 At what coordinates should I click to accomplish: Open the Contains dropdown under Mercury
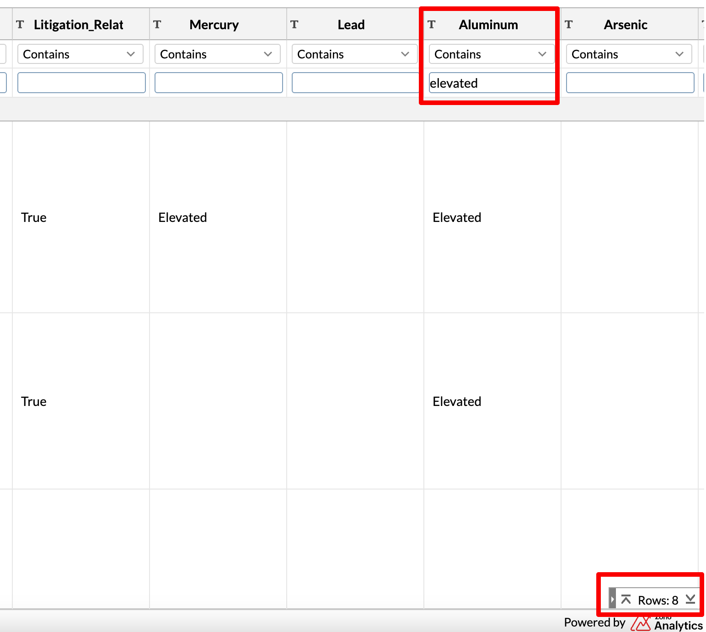pyautogui.click(x=218, y=54)
